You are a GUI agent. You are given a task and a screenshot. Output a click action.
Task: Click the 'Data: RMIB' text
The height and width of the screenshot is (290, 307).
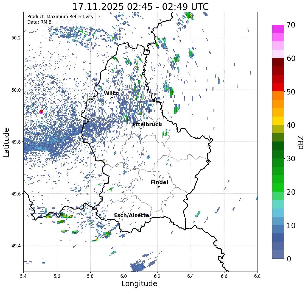39,22
